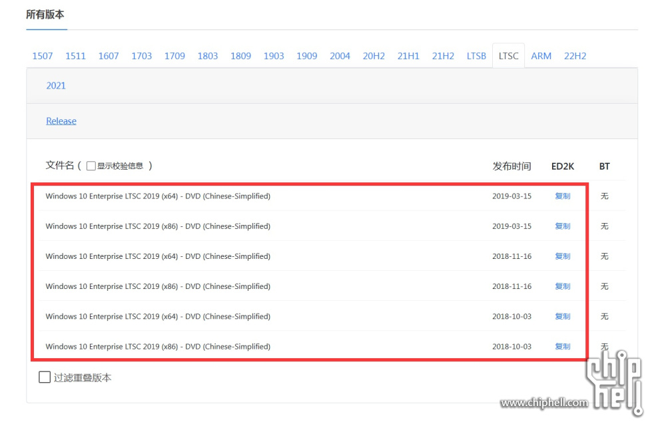Switch to the 2004 tab
652x426 pixels.
340,56
